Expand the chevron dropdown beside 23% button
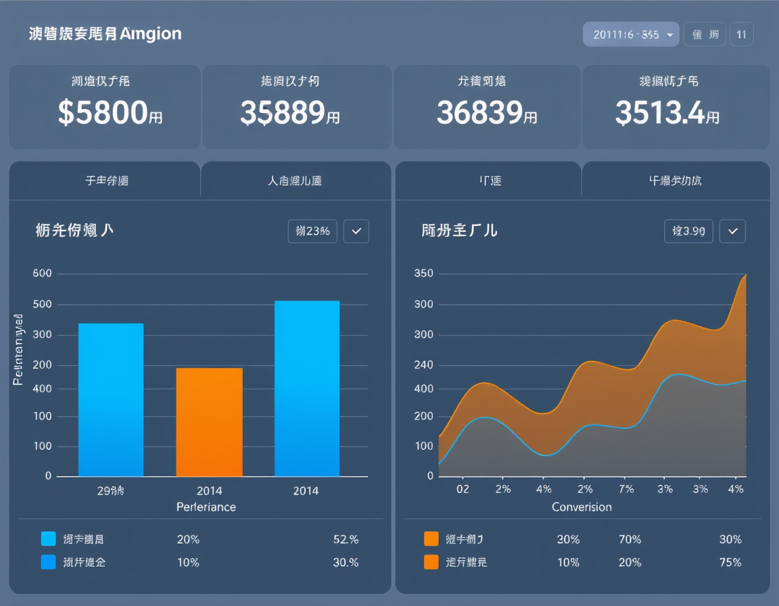 (x=356, y=231)
